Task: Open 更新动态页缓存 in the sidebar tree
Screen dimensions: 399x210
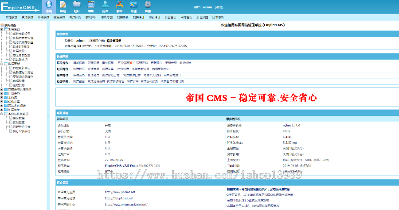Action: tap(23, 76)
